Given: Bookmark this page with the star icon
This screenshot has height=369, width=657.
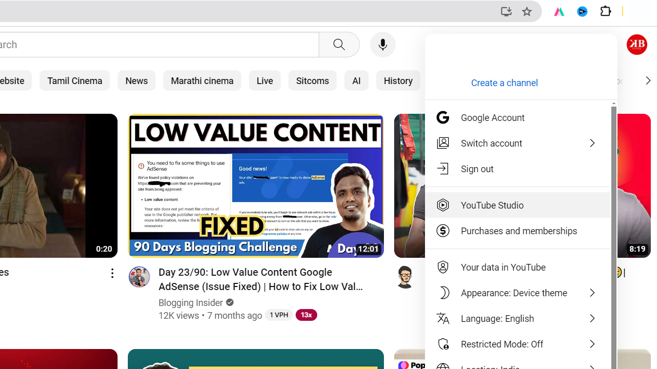Looking at the screenshot, I should click(x=527, y=11).
